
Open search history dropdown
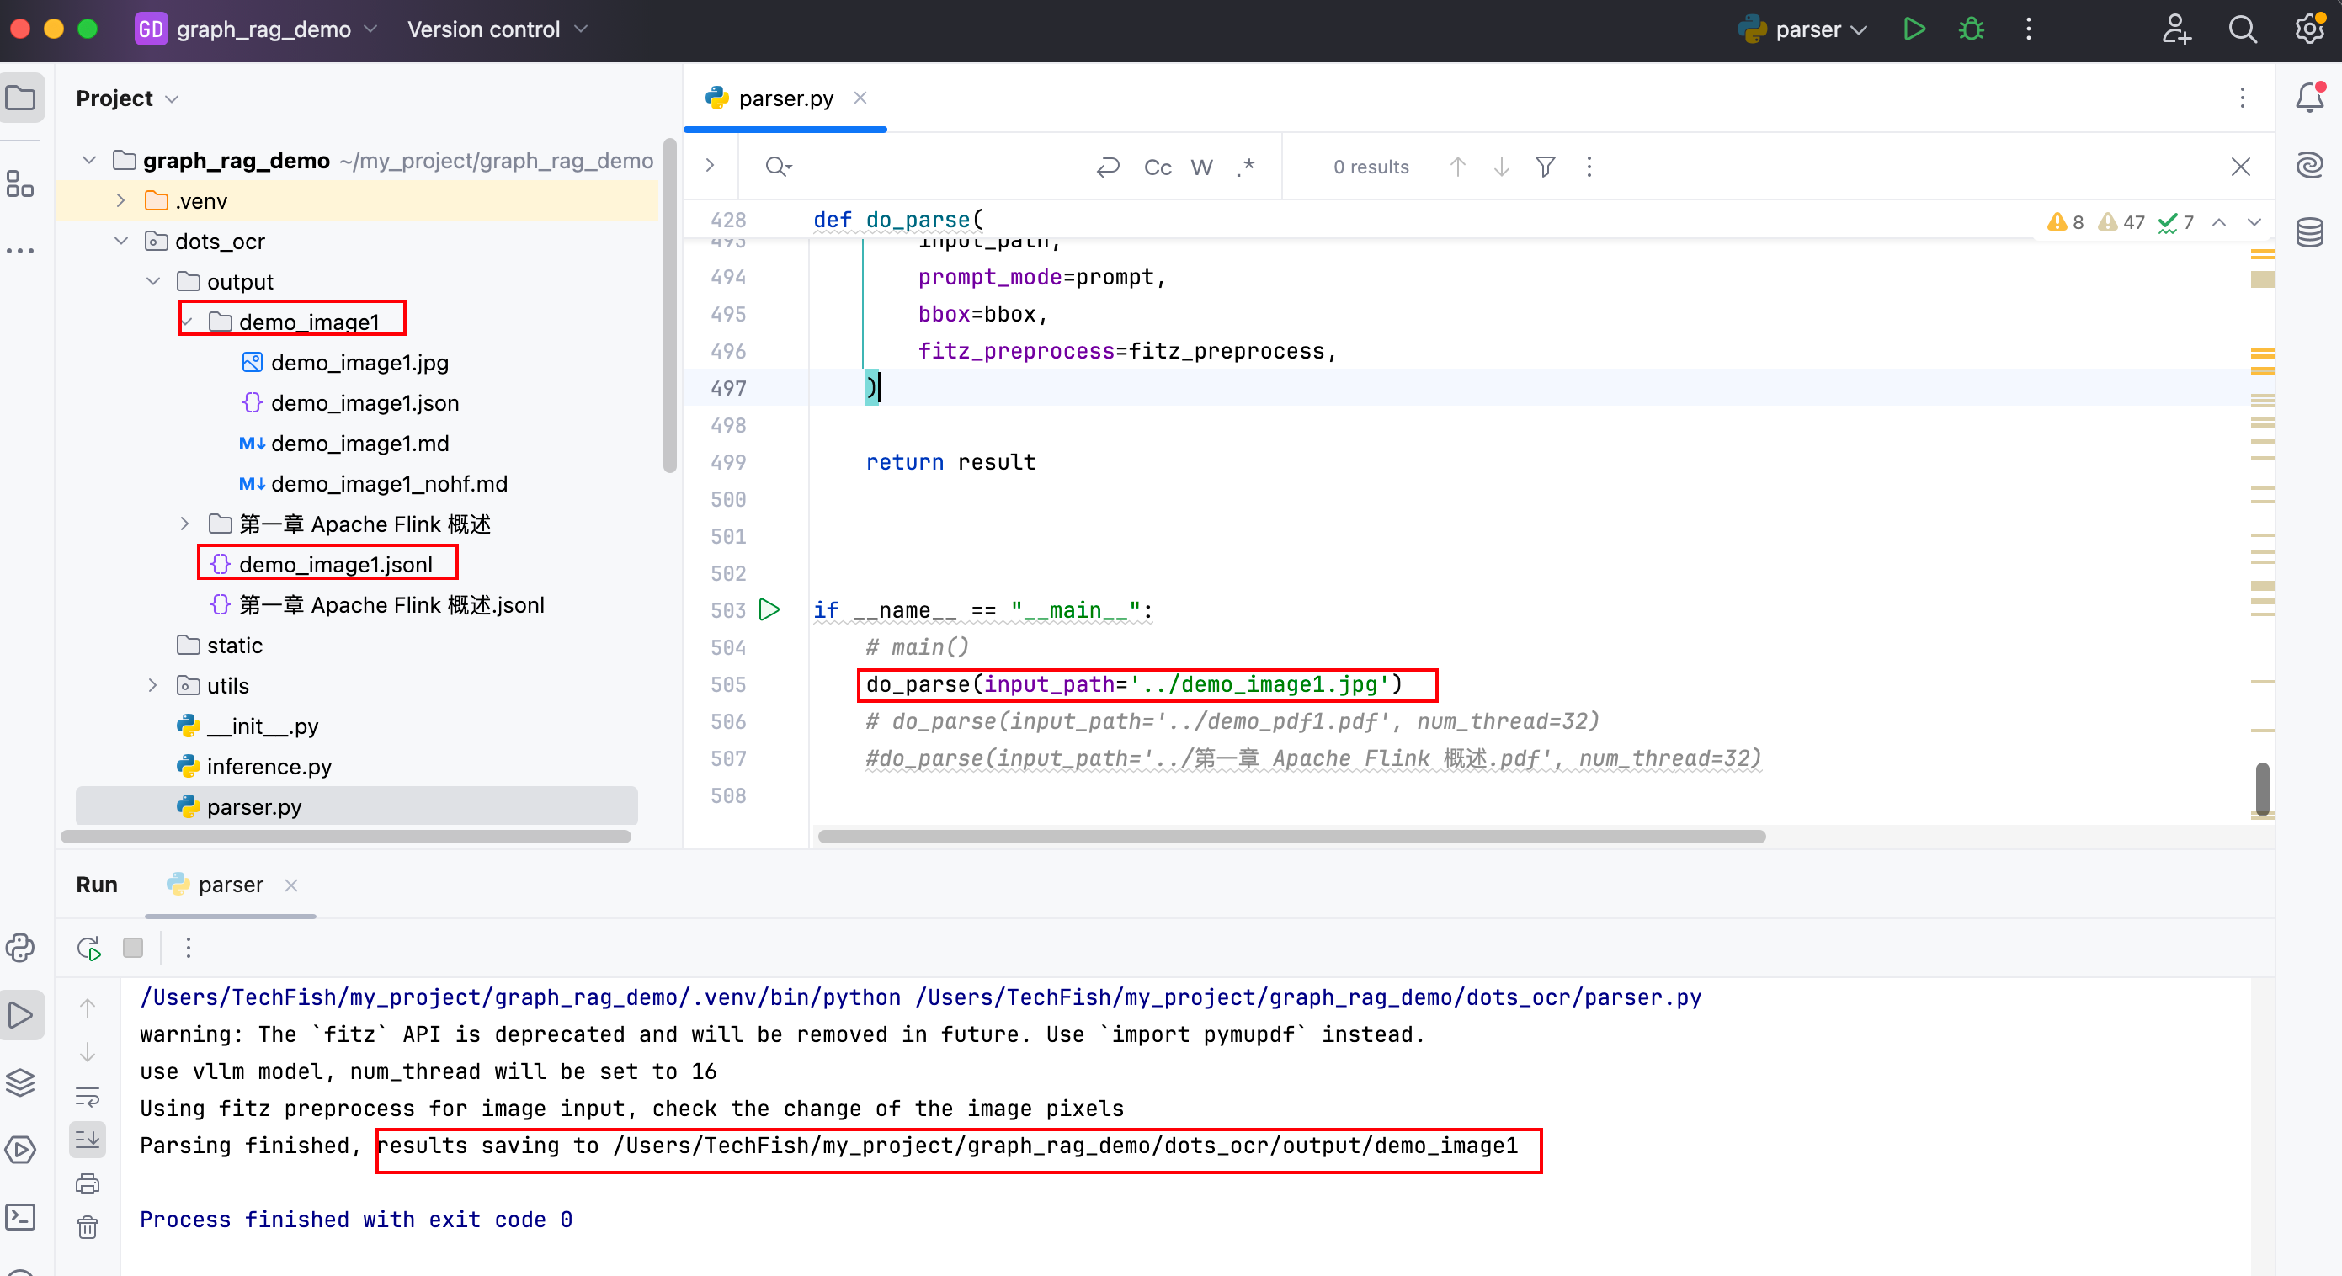[780, 167]
